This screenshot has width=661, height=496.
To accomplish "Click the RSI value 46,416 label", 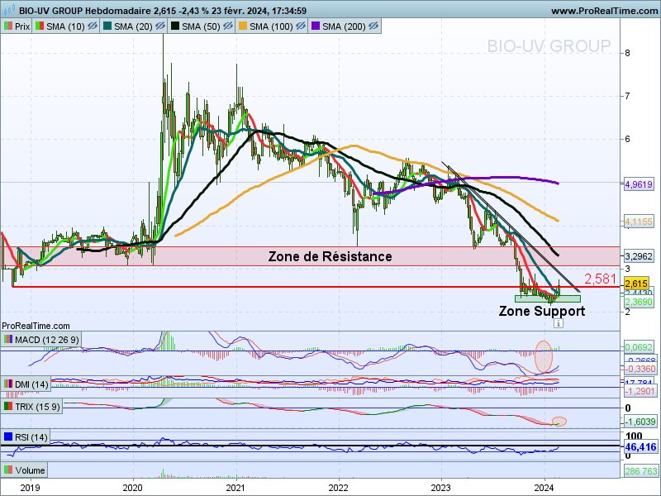I will [640, 447].
